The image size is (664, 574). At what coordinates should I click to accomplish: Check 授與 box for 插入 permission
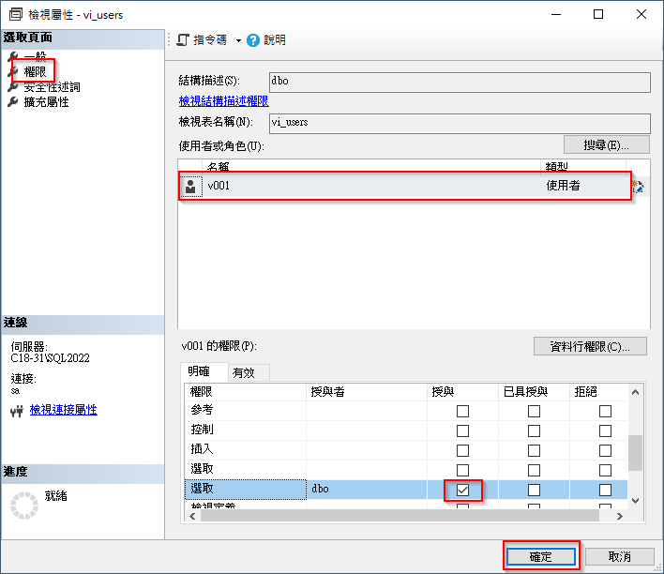point(462,450)
